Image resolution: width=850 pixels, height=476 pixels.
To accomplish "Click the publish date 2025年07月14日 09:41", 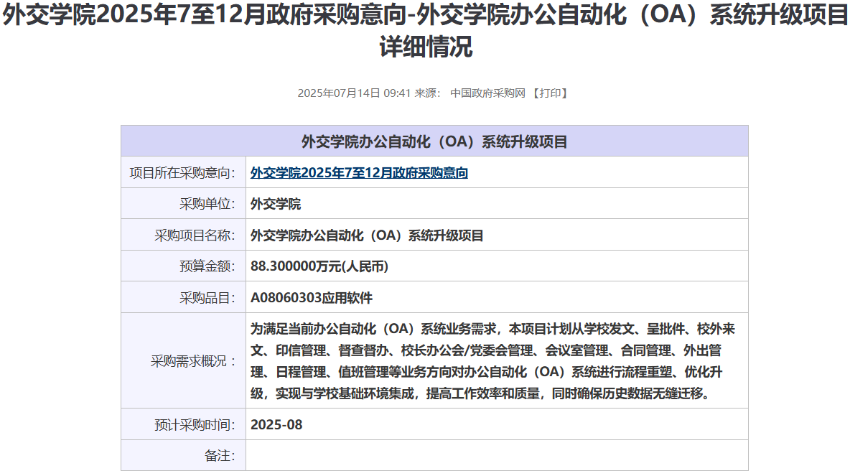I will [x=353, y=93].
